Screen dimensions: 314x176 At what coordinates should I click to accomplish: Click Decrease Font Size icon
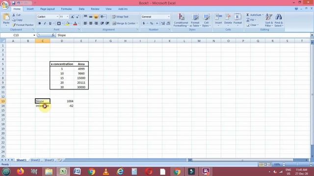tap(78, 17)
